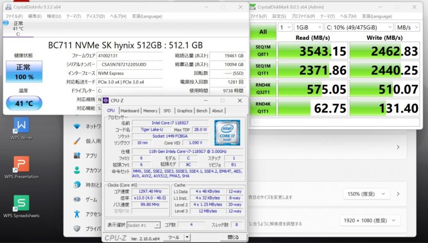This screenshot has height=243, width=428.
Task: Run the SEQ1M Q8T1 test
Action: click(x=263, y=50)
